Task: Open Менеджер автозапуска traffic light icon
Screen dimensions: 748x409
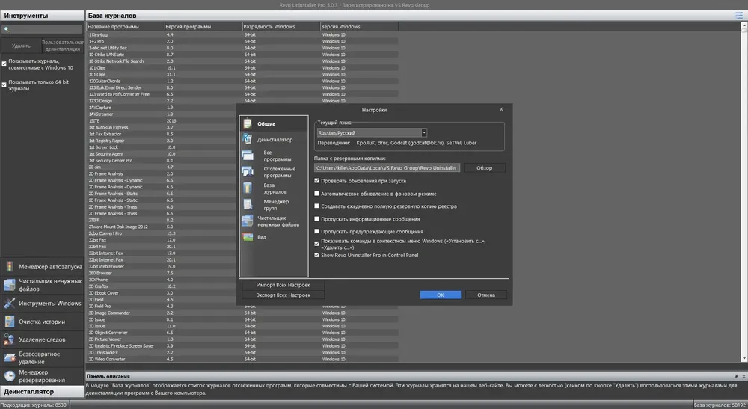Action: point(9,266)
